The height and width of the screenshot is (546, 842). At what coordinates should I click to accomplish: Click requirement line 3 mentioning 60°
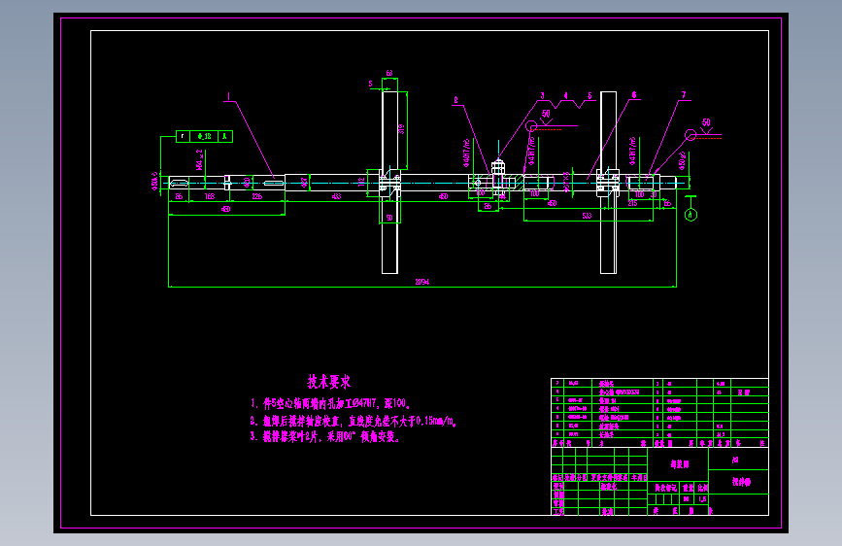click(325, 437)
